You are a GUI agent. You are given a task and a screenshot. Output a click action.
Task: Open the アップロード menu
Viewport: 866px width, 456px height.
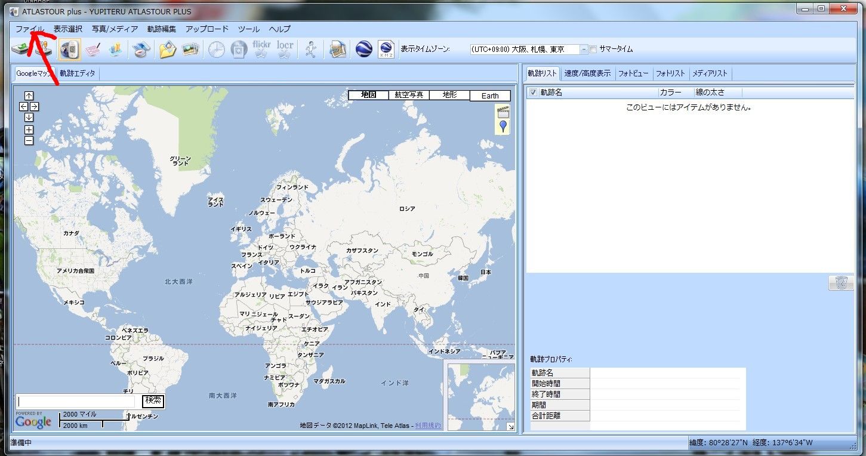(207, 29)
